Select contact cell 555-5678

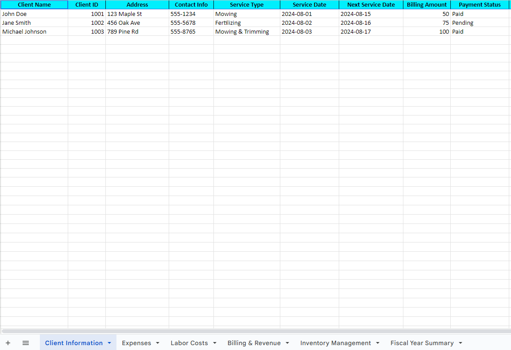(191, 23)
